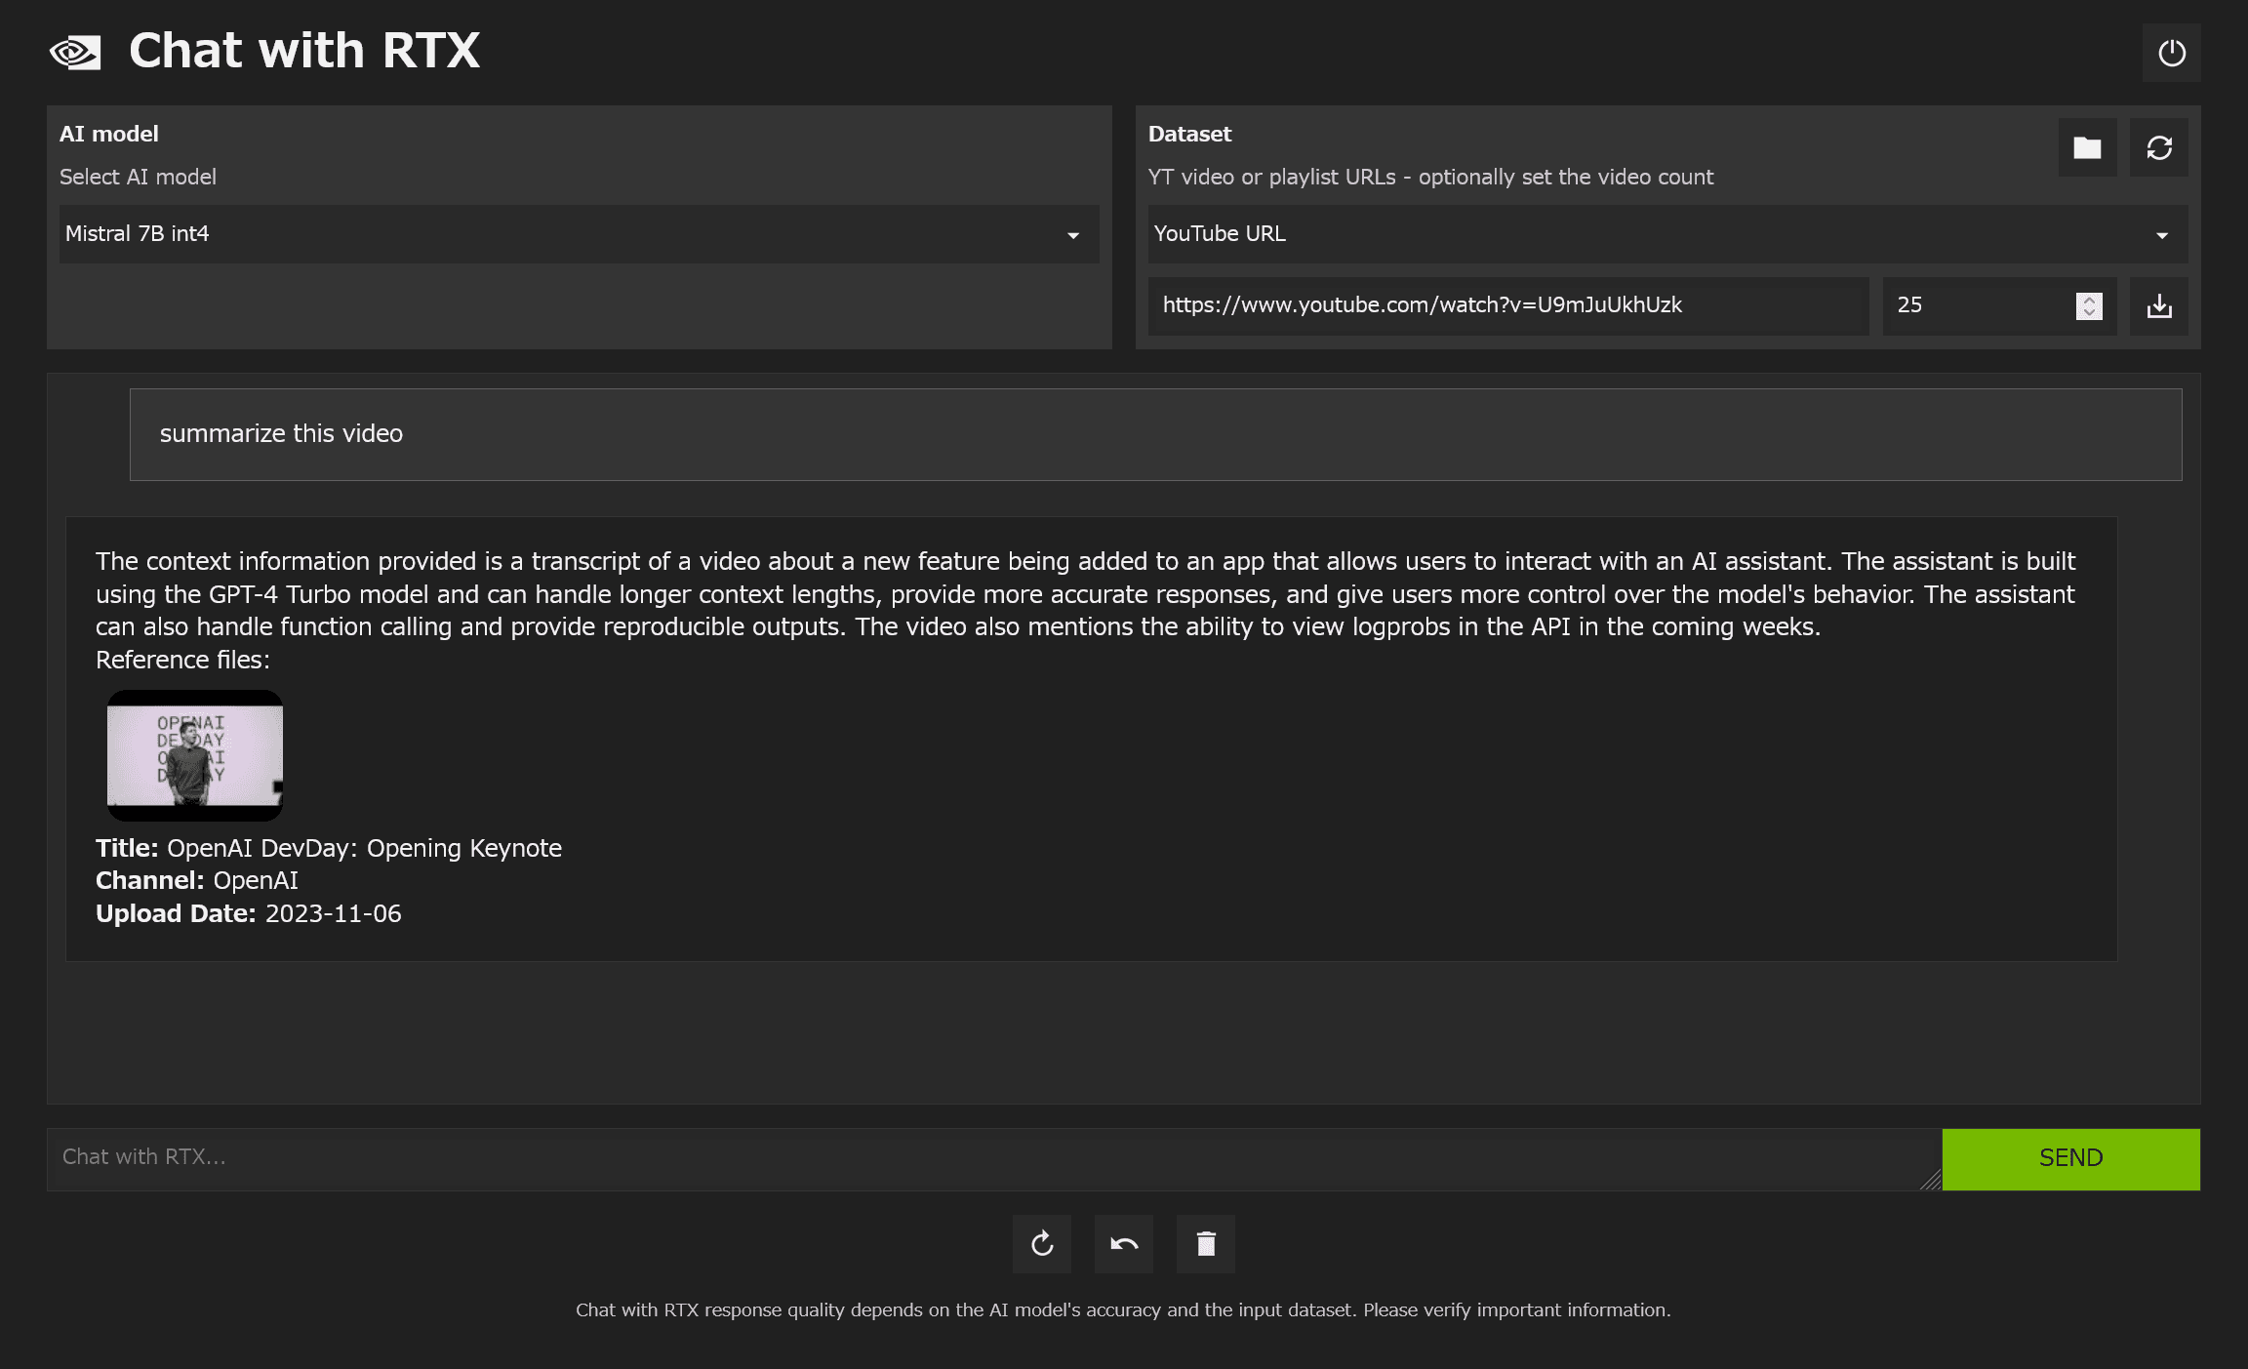2248x1369 pixels.
Task: Open the OpenAI DevDay video thumbnail
Action: (x=195, y=755)
